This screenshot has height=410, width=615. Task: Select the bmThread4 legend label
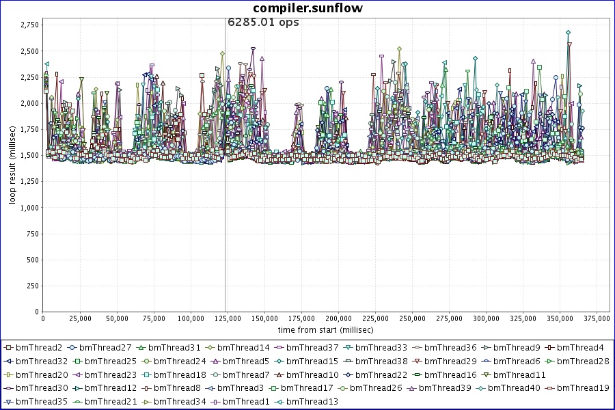pos(580,348)
